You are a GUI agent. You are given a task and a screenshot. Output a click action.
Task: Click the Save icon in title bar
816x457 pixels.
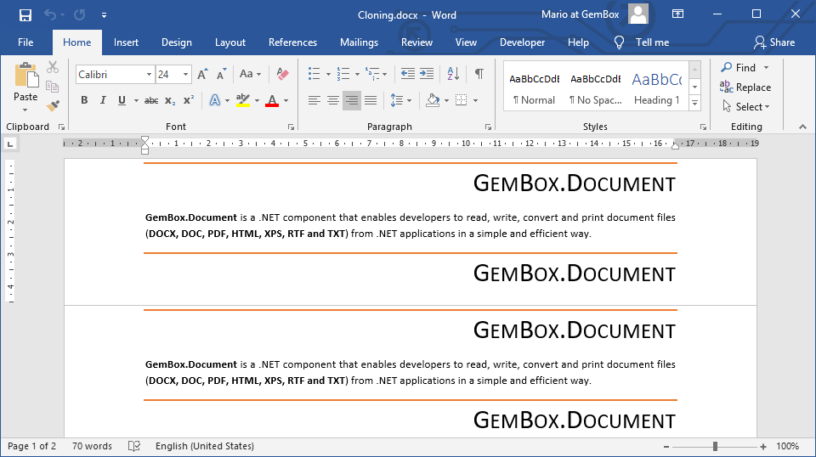tap(25, 15)
